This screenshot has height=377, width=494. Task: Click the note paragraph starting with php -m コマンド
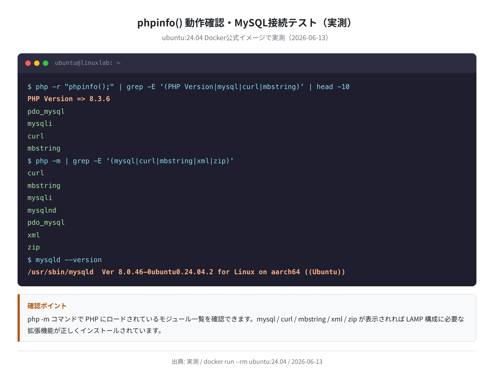[x=246, y=325]
